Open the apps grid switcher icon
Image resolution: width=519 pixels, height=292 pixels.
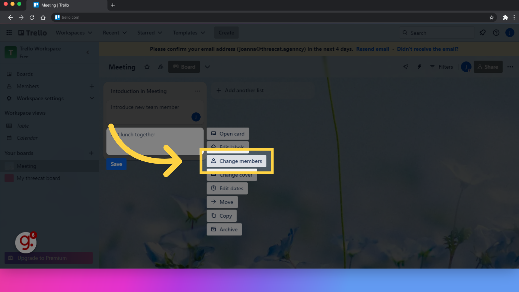coord(9,33)
